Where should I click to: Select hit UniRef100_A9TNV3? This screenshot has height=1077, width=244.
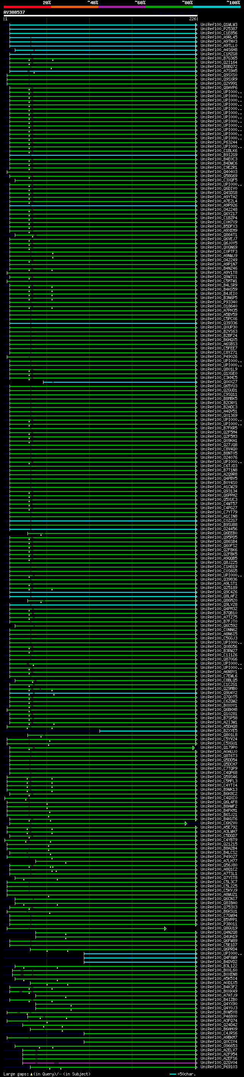[219, 41]
